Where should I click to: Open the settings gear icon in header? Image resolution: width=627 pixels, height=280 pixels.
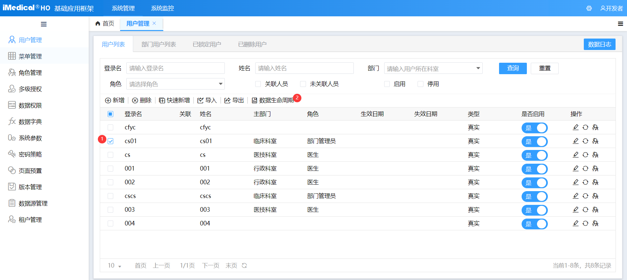pos(589,8)
